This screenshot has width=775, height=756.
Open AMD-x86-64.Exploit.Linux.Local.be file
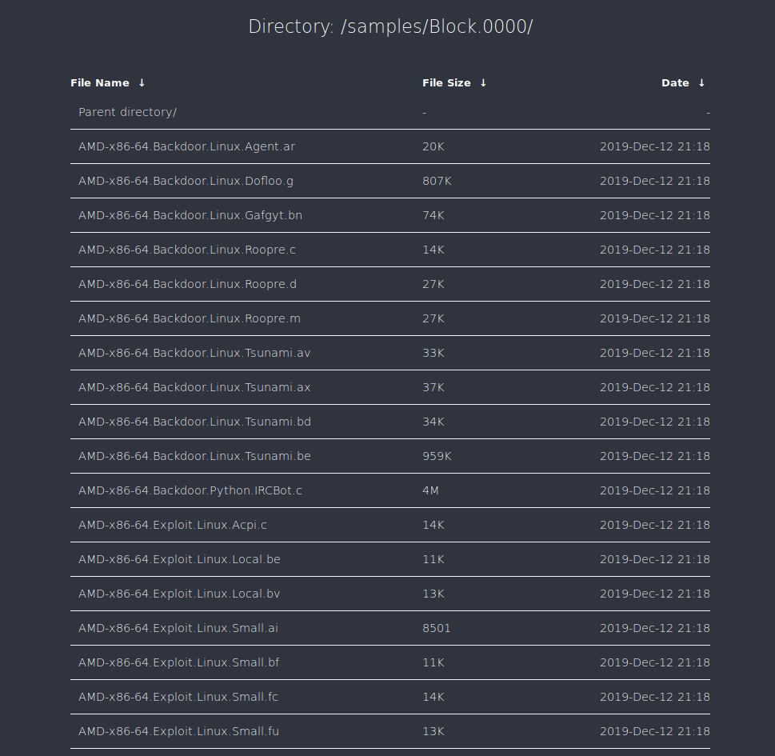[179, 559]
